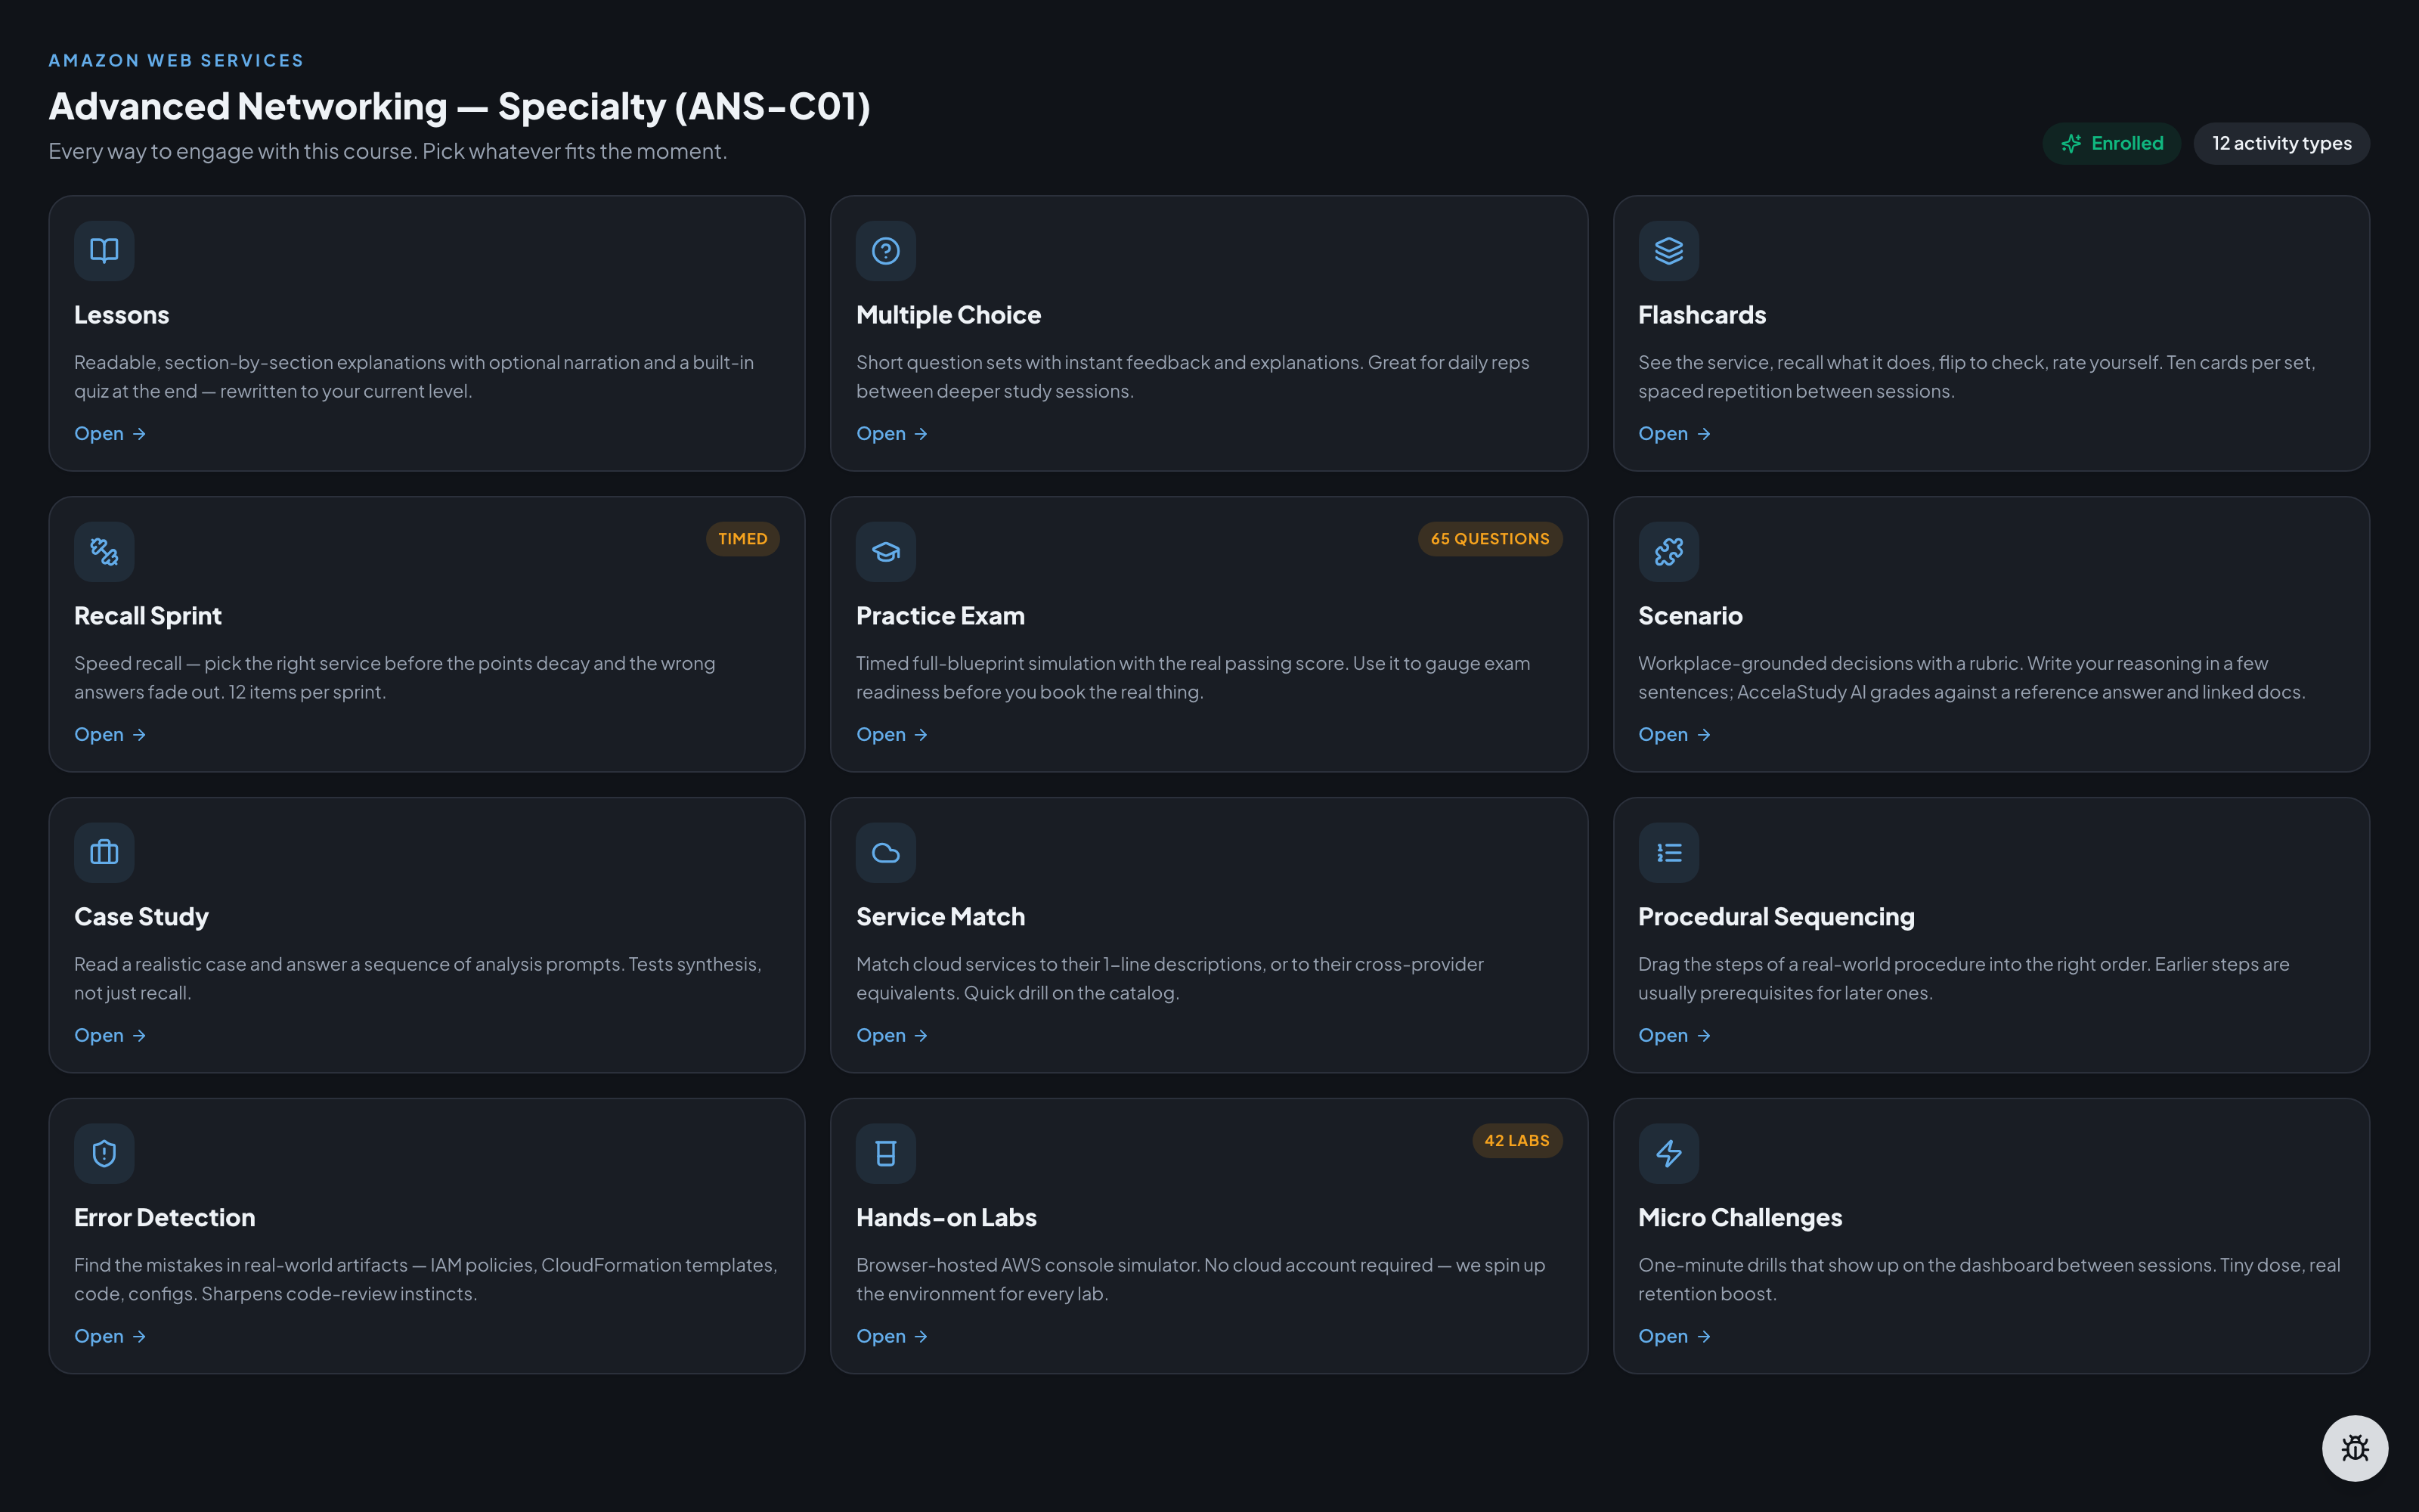Viewport: 2419px width, 1512px height.
Task: Select the Recall Sprint card title
Action: [148, 616]
